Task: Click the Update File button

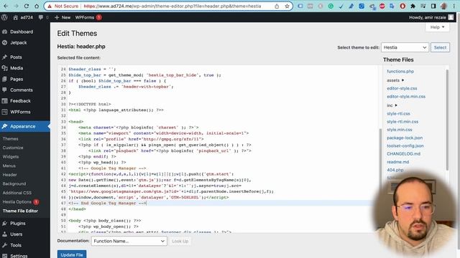Action: 72,254
